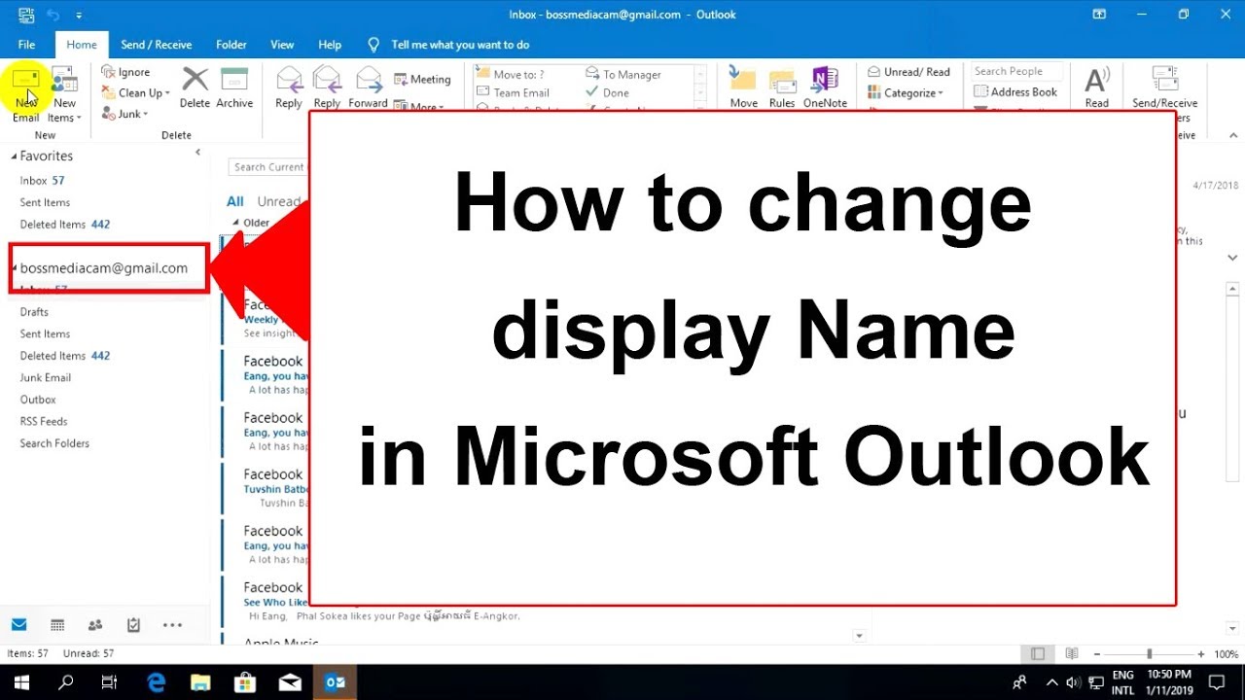Switch to Calendar view
The height and width of the screenshot is (700, 1245).
click(x=57, y=625)
